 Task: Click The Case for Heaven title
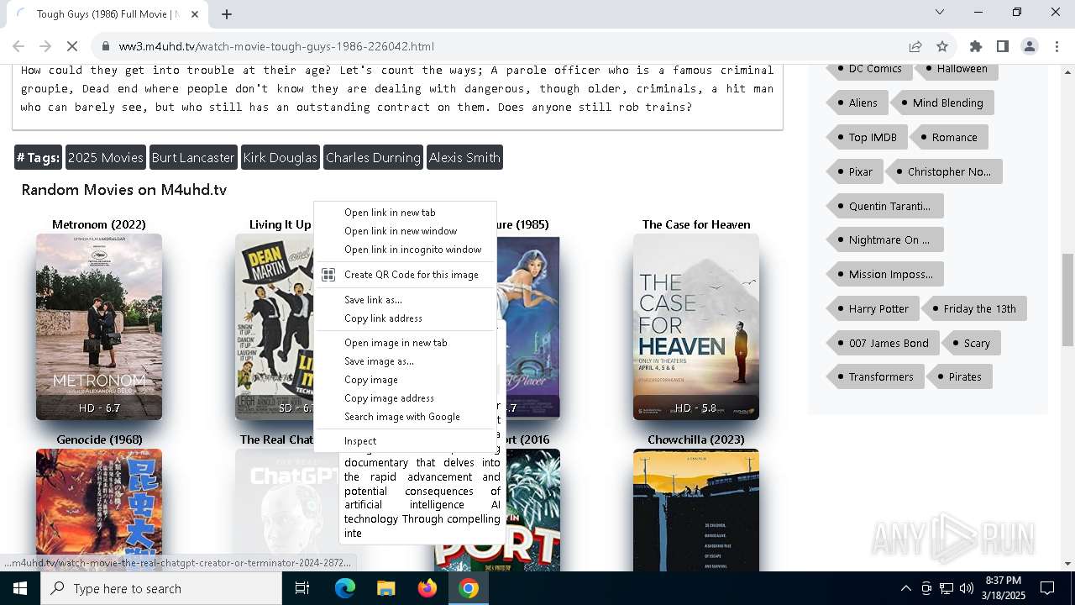[x=696, y=224]
